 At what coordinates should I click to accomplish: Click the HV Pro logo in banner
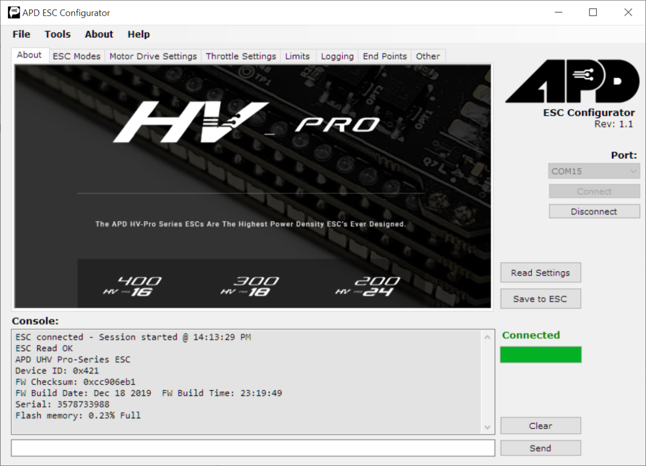coord(246,123)
